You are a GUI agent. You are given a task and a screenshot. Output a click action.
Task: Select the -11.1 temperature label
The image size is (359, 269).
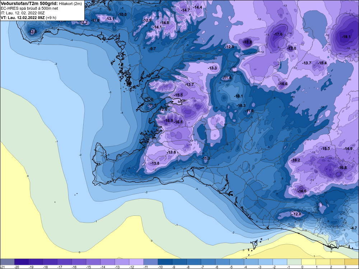151,105
